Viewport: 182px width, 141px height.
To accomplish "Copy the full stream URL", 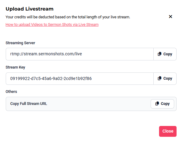I will click(162, 104).
